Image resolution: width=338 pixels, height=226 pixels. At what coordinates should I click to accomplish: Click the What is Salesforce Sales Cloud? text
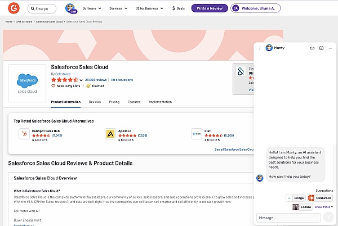(x=37, y=191)
